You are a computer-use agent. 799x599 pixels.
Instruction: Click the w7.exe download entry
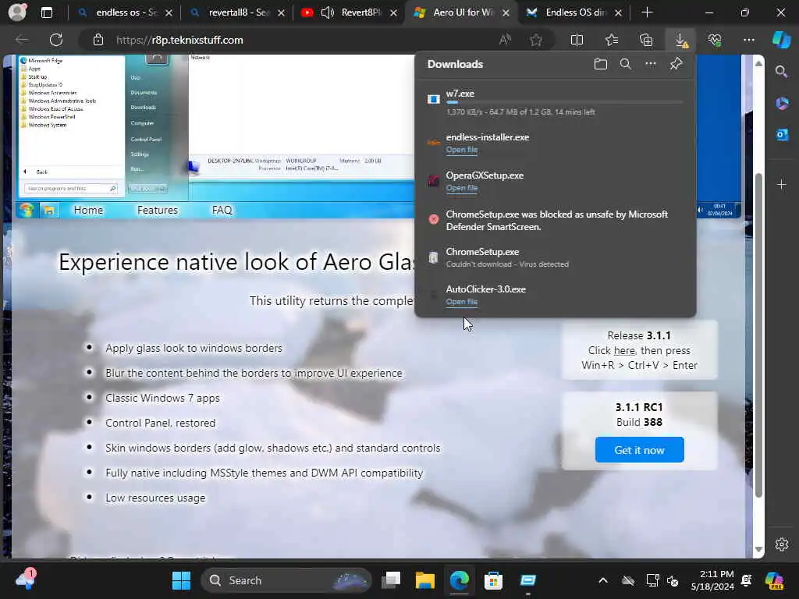(556, 102)
